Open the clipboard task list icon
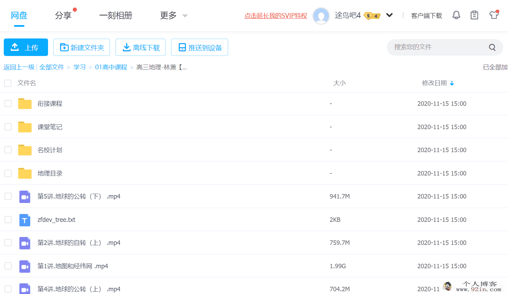The width and height of the screenshot is (508, 294). pyautogui.click(x=474, y=15)
